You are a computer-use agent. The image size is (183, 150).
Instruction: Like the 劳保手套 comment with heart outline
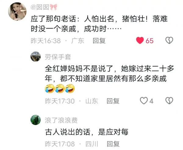point(144,101)
